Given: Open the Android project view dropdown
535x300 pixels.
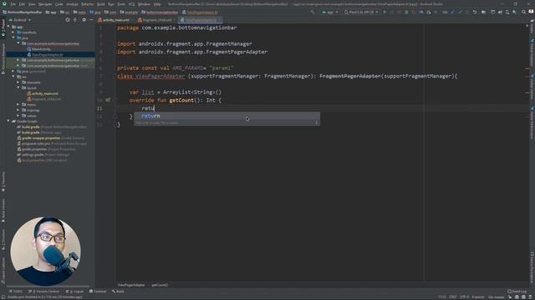Looking at the screenshot, I should click(20, 20).
